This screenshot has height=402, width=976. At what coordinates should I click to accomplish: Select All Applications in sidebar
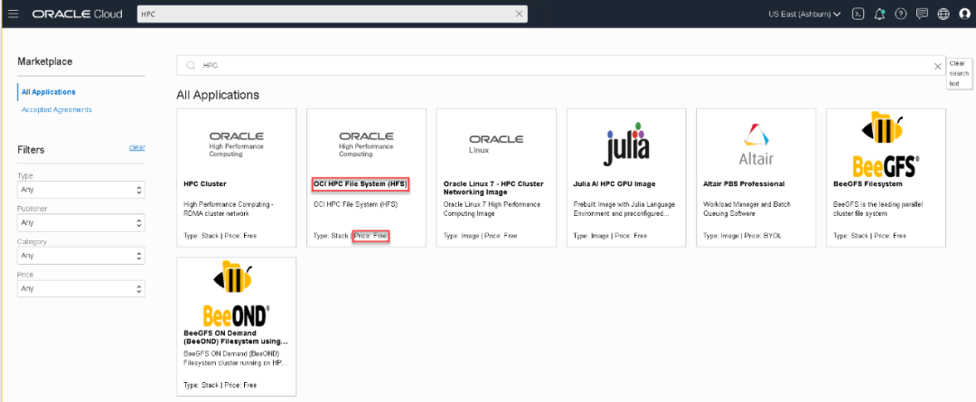pyautogui.click(x=49, y=92)
